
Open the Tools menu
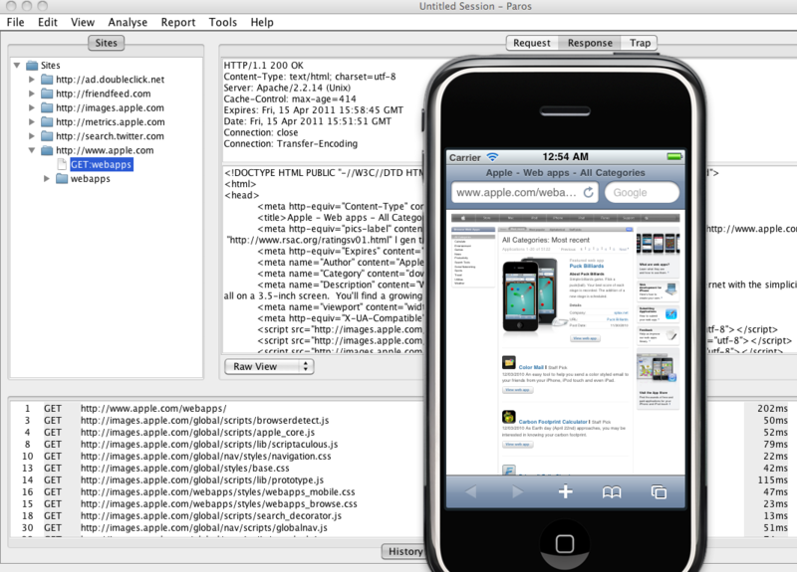tap(222, 22)
